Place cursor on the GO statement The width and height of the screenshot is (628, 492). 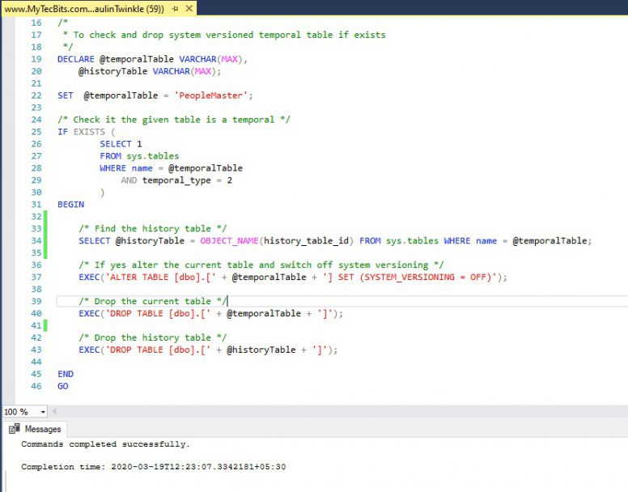pyautogui.click(x=63, y=386)
